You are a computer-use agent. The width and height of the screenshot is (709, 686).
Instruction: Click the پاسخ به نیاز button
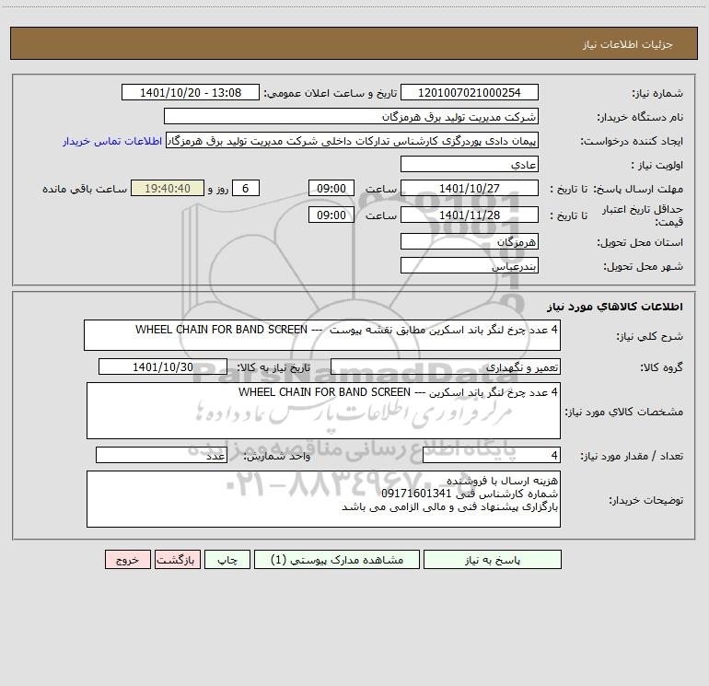(x=493, y=560)
